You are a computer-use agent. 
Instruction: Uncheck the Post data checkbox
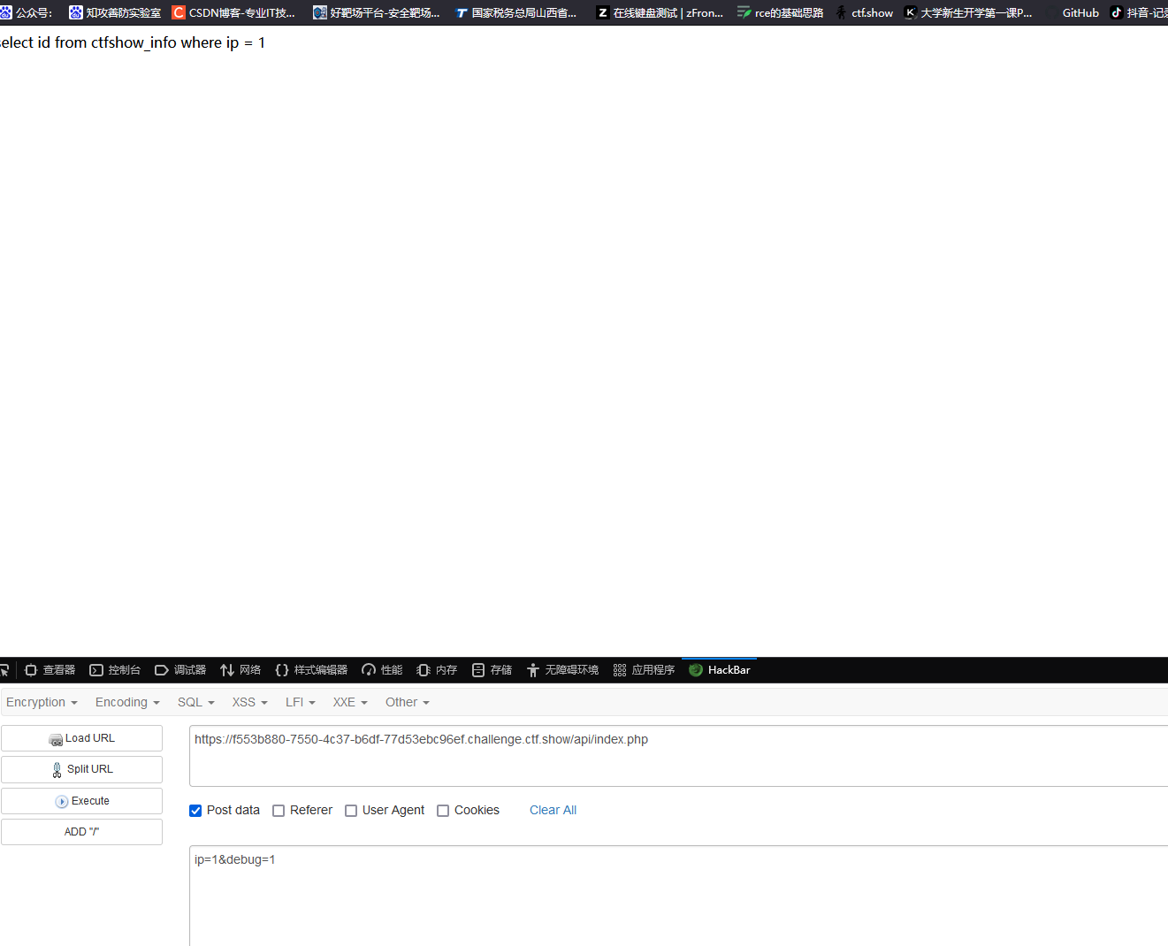point(195,811)
